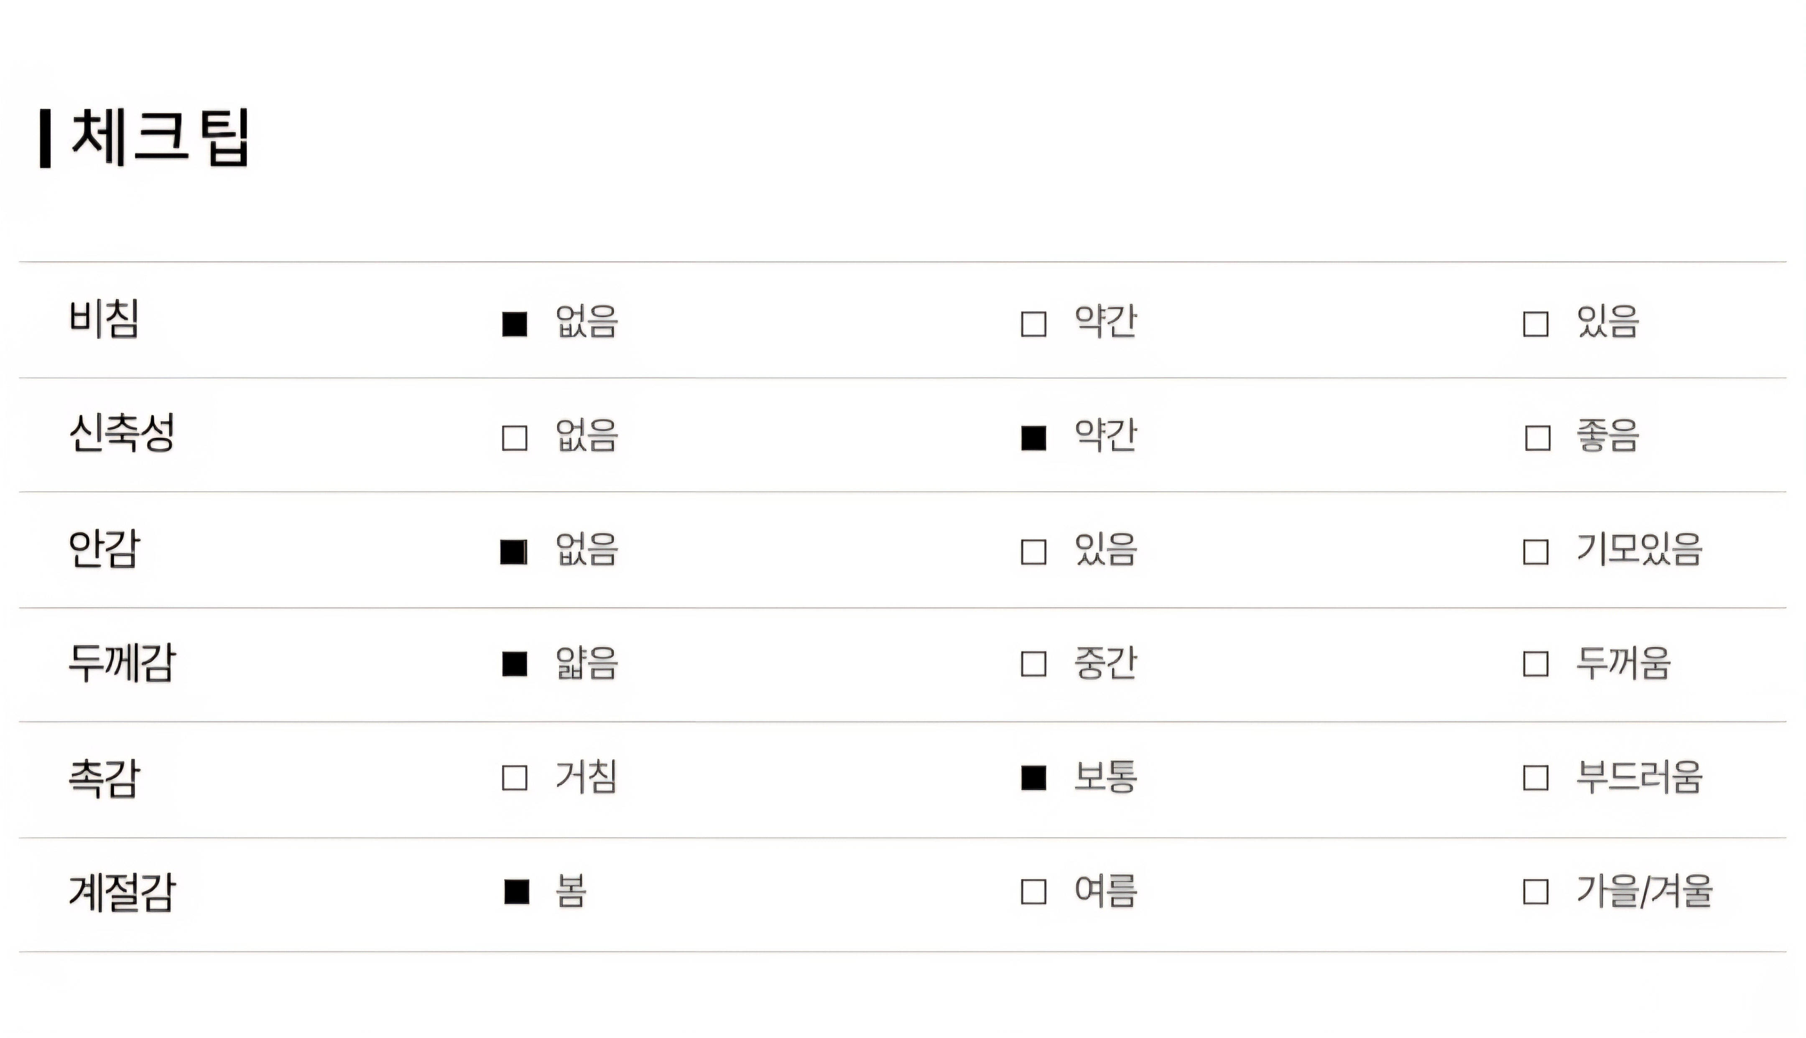Check the 안감 있음 checkbox
The height and width of the screenshot is (1038, 1806).
click(x=1033, y=552)
